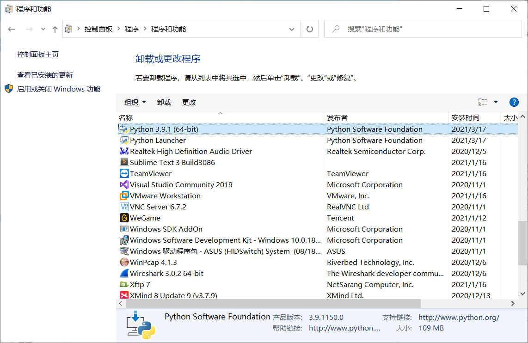The image size is (528, 343).
Task: Click the RealVNC Ltd publisher cell
Action: coord(348,207)
